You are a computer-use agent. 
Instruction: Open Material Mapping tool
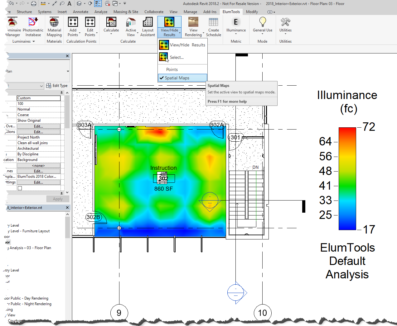pyautogui.click(x=54, y=27)
